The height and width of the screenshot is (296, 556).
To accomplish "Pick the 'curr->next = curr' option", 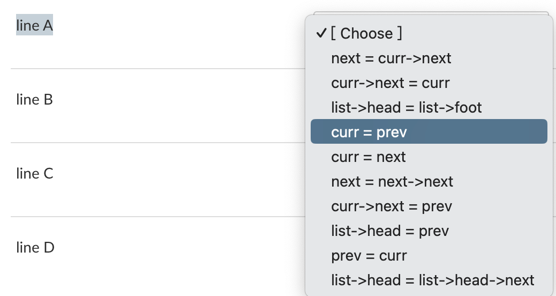I will [x=429, y=83].
